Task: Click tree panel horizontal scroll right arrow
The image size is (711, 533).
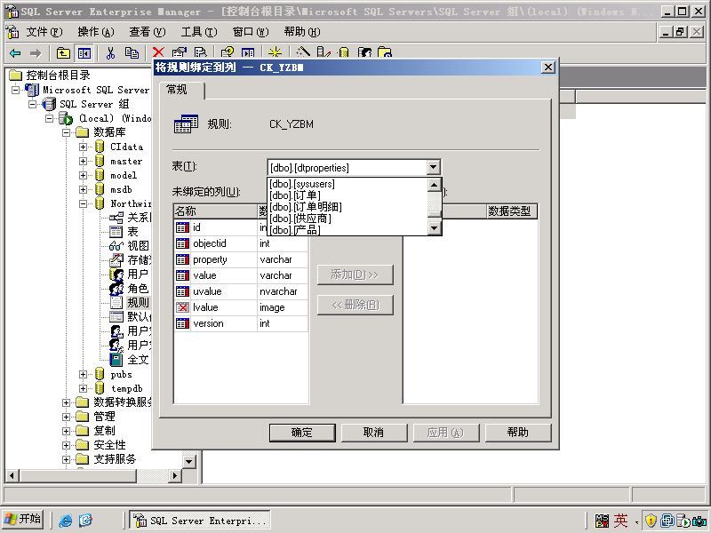Action: pyautogui.click(x=175, y=475)
